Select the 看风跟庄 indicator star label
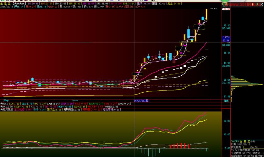 coord(7,110)
